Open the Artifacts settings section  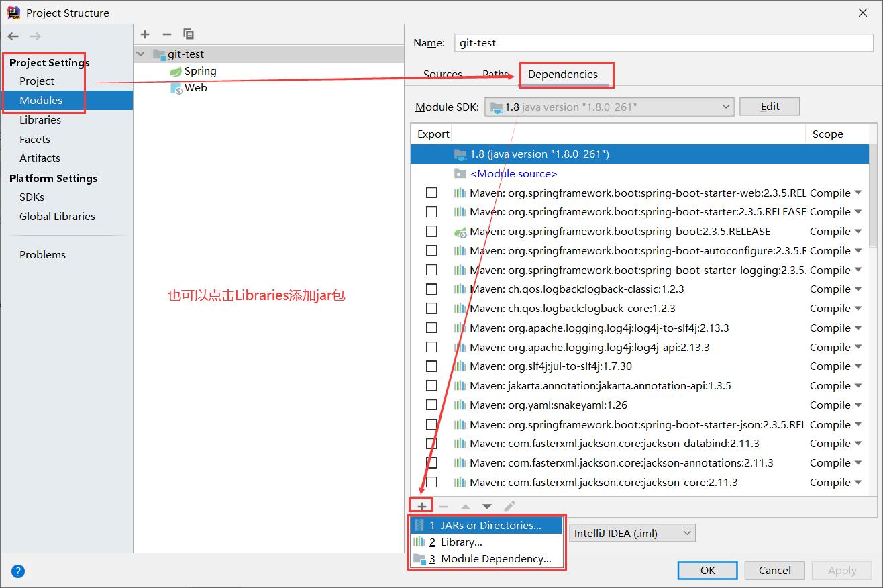(x=40, y=158)
